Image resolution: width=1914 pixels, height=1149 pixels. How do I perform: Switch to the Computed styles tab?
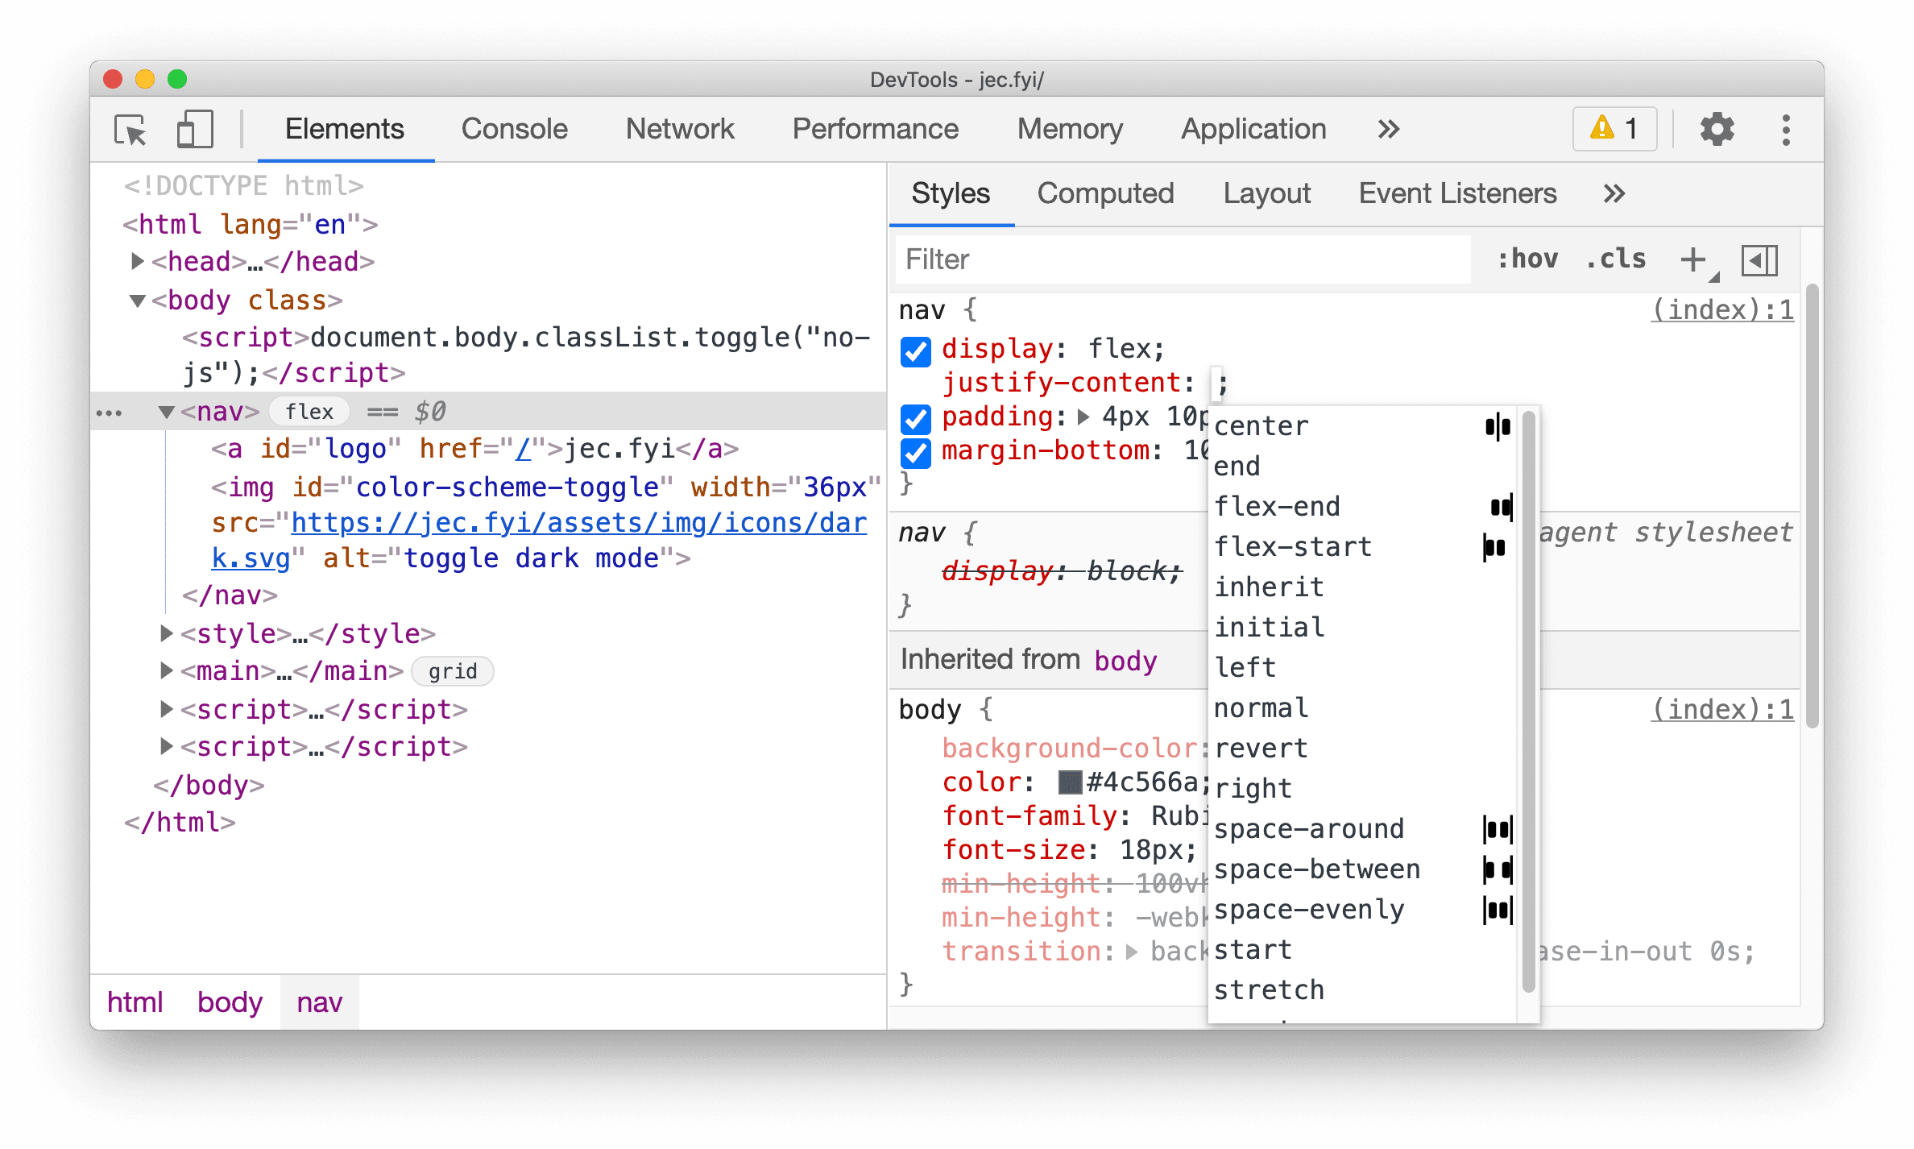click(x=1104, y=193)
